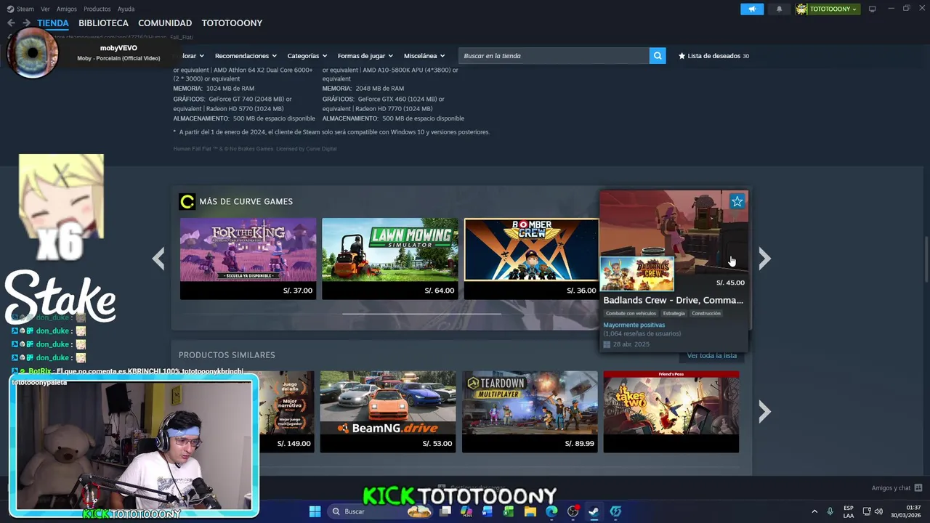This screenshot has height=523, width=930.
Task: Open the Productos menu
Action: point(97,9)
